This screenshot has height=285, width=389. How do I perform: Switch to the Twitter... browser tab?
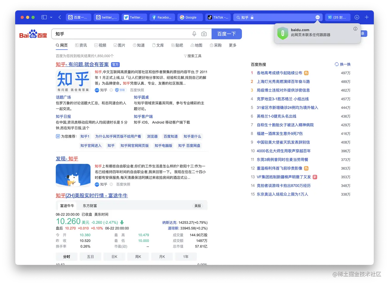tap(134, 17)
